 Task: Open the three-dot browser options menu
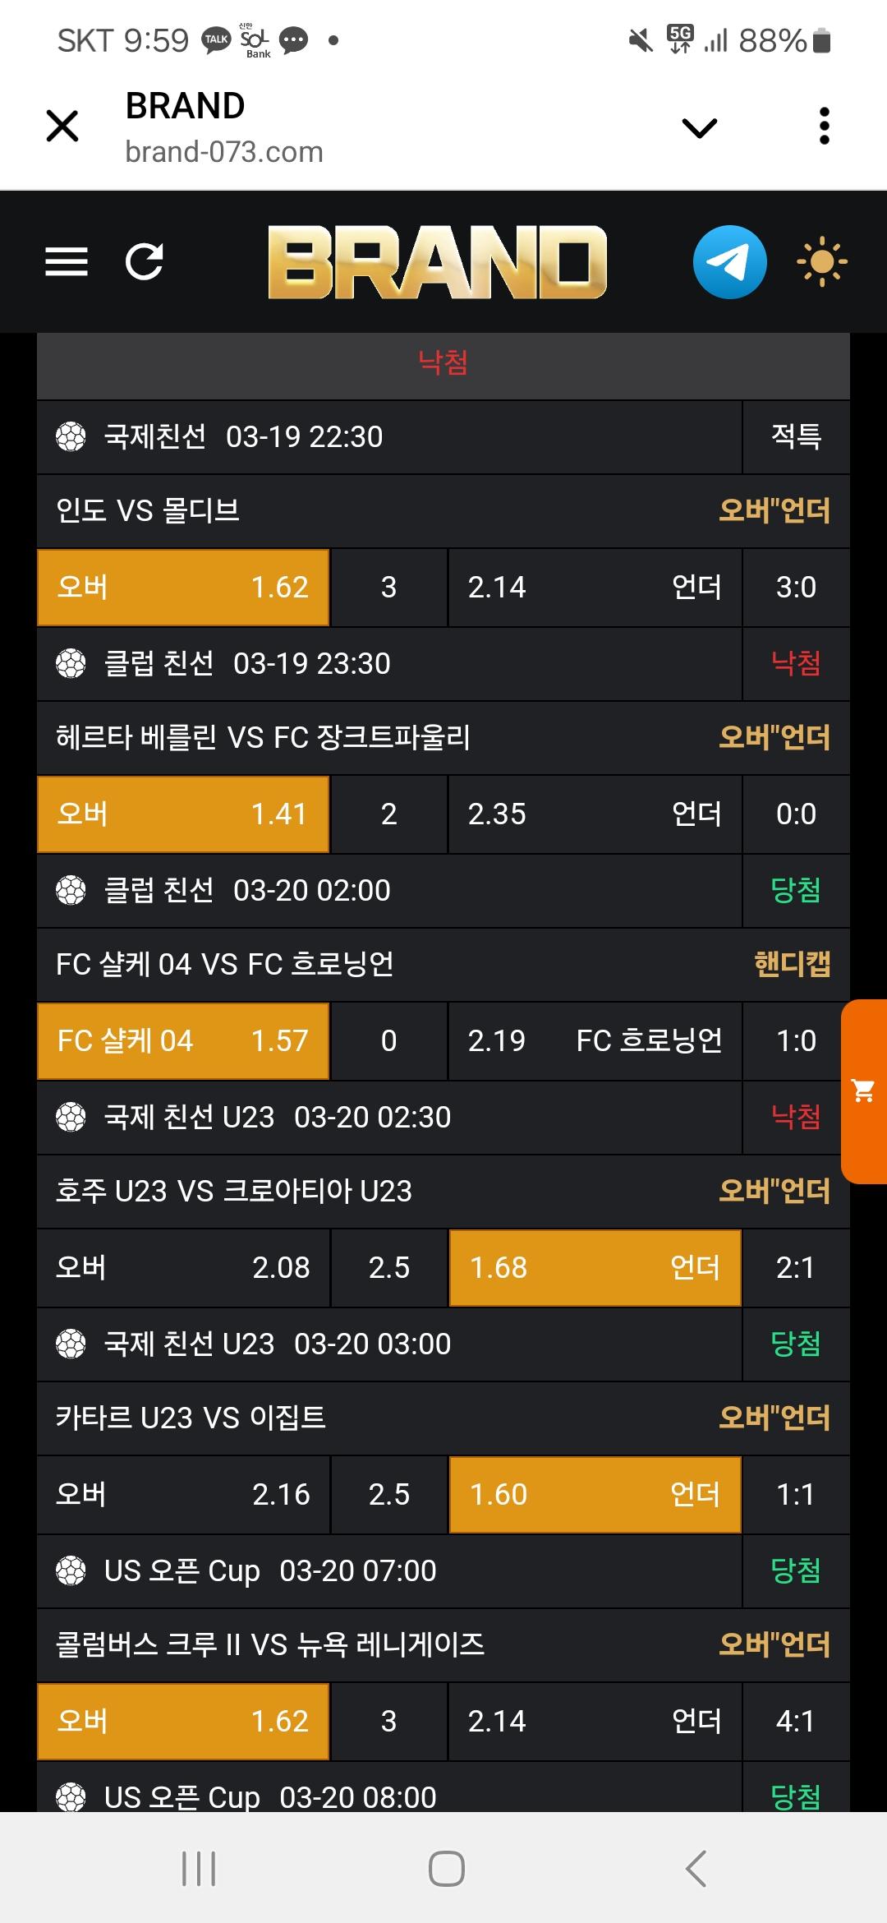[825, 127]
